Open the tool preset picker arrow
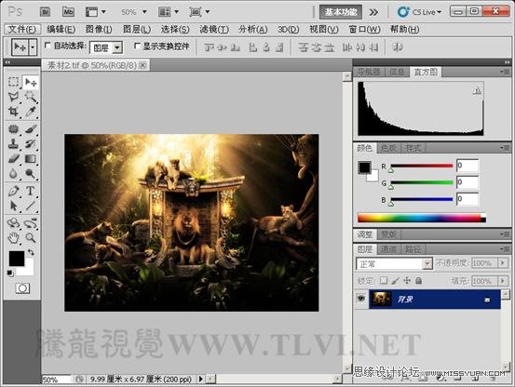 pyautogui.click(x=33, y=47)
